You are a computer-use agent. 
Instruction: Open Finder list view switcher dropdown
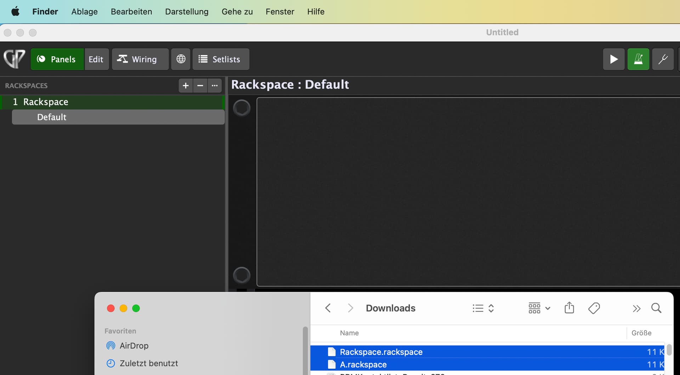point(483,308)
